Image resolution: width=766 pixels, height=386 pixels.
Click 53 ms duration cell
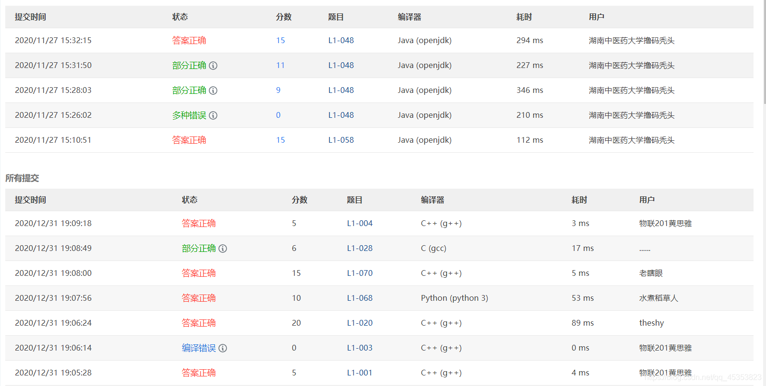tap(583, 298)
